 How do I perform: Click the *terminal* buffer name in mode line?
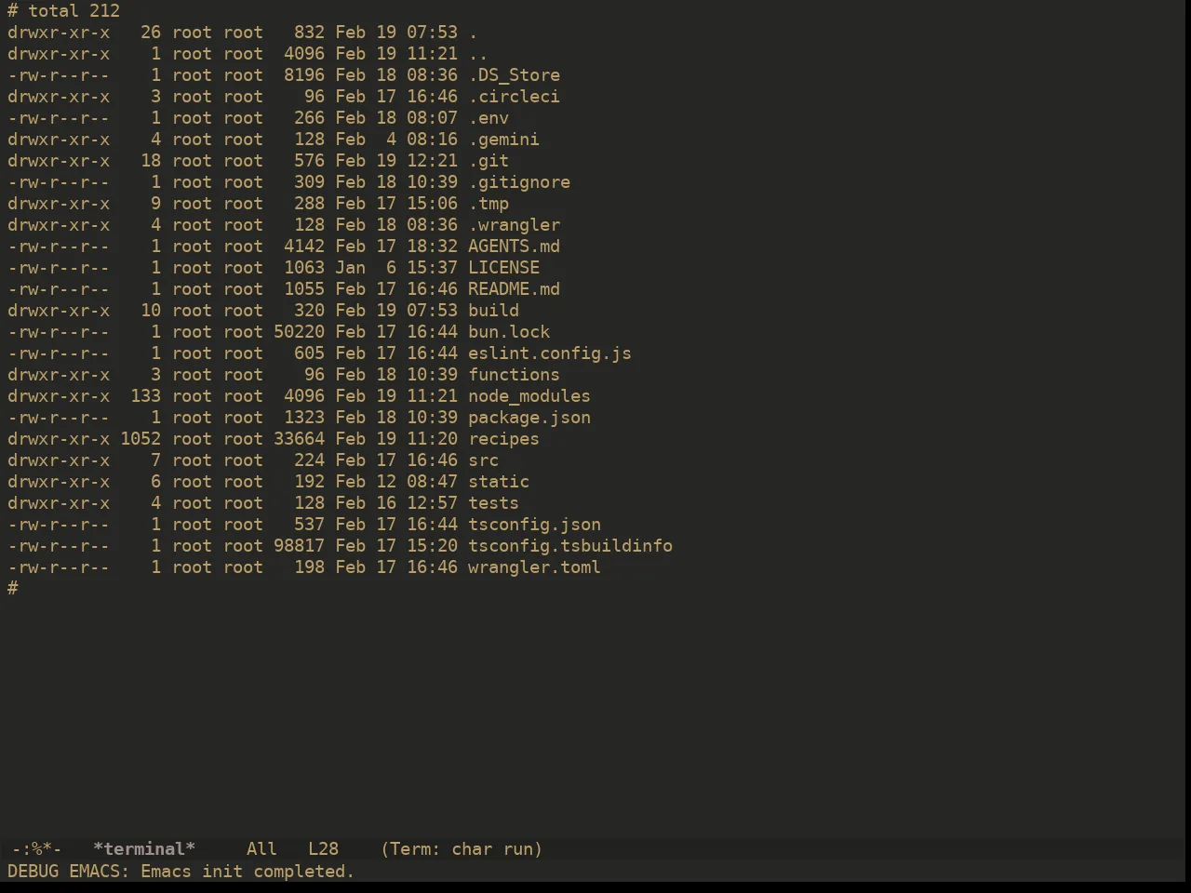pyautogui.click(x=144, y=849)
